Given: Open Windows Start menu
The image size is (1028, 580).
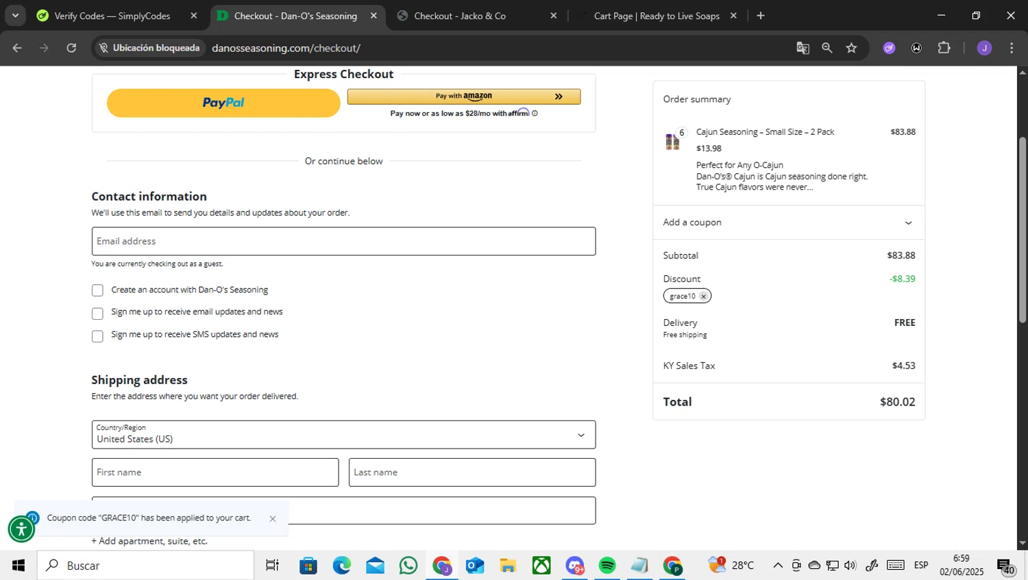Looking at the screenshot, I should [19, 566].
